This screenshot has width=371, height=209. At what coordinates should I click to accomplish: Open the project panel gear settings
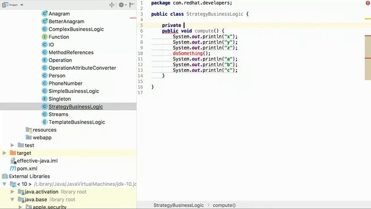[x=122, y=5]
